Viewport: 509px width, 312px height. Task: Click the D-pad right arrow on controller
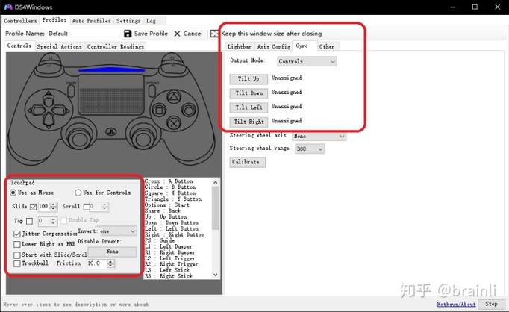tap(61, 110)
